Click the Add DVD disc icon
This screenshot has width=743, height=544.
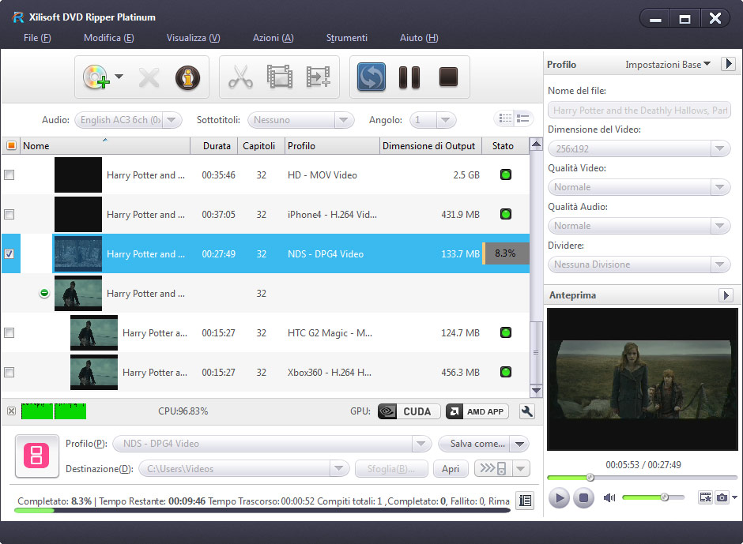pyautogui.click(x=96, y=77)
